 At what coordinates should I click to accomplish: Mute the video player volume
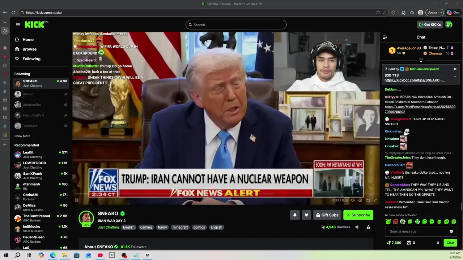(353, 200)
